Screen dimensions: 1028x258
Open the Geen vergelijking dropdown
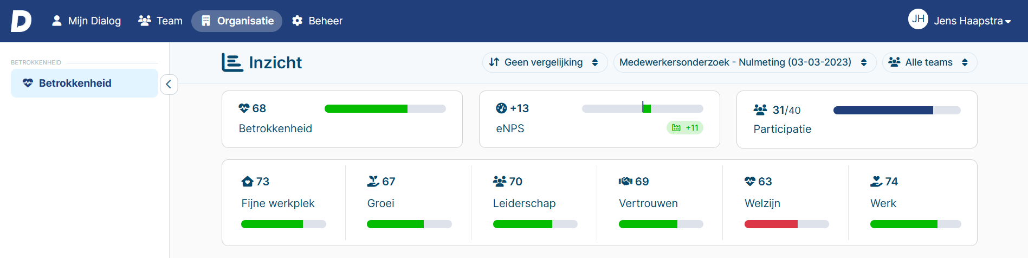point(545,62)
